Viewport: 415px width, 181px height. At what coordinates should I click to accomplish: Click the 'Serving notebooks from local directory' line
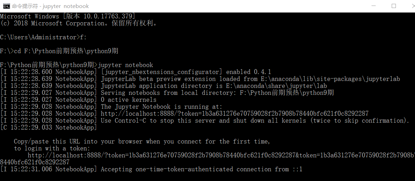(217, 93)
